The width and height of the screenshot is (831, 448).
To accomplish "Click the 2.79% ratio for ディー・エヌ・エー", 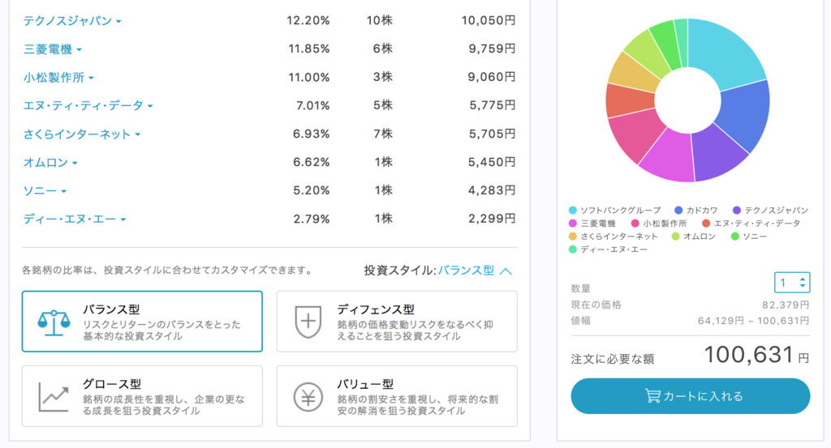I will 312,219.
